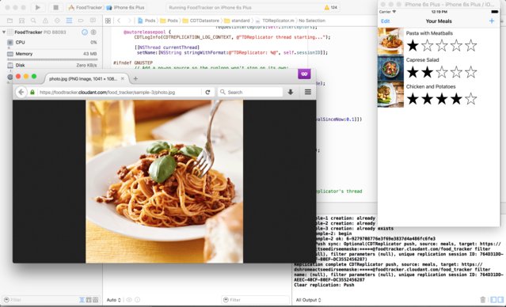The height and width of the screenshot is (307, 506).
Task: Open the project navigator folder icon
Action: point(10,21)
